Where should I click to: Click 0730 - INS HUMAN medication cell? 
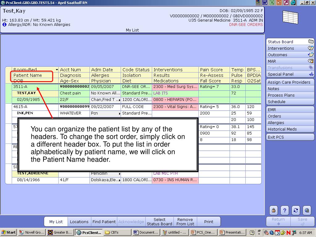[x=175, y=180]
